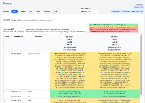The image size is (145, 103).
Task: Switch to the Timeline tab
Action: [x=23, y=12]
